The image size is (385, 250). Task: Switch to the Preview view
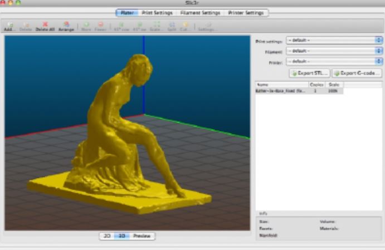click(142, 236)
